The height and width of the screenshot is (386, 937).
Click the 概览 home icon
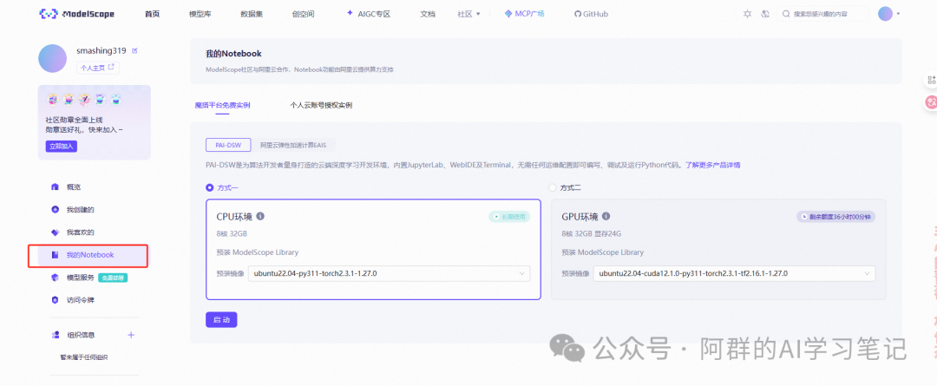[x=55, y=187]
